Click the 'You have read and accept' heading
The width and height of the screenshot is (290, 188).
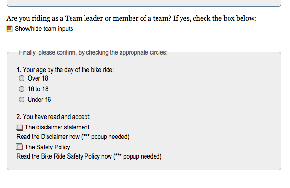click(53, 117)
